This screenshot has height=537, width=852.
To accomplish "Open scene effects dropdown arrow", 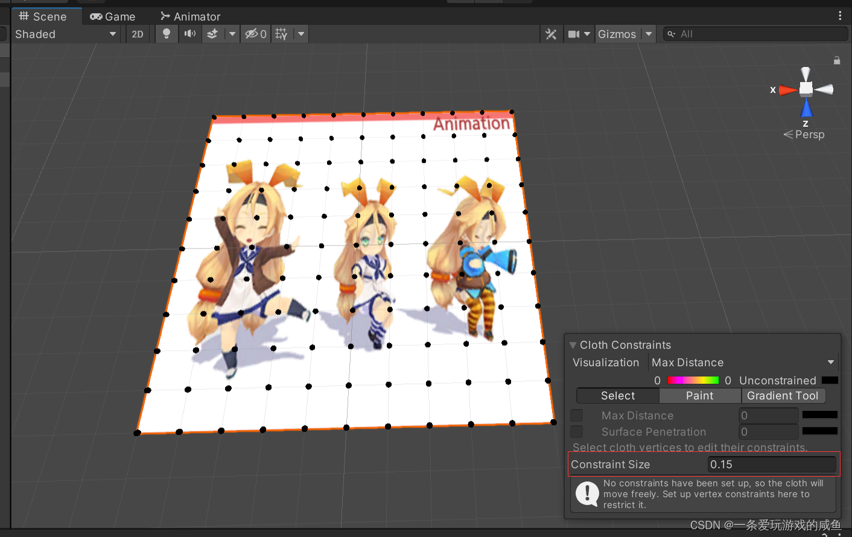I will click(232, 34).
